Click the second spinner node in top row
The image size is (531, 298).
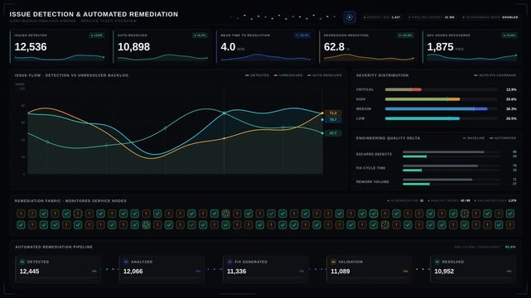pyautogui.click(x=465, y=214)
